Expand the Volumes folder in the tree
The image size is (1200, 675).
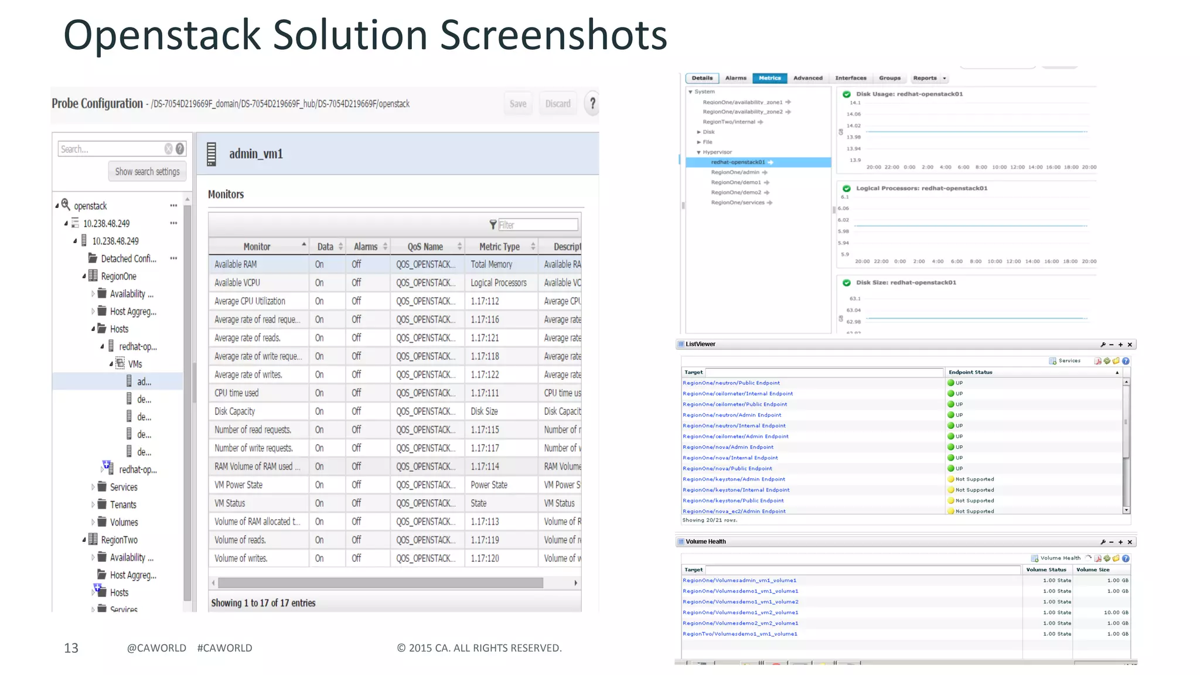click(93, 522)
